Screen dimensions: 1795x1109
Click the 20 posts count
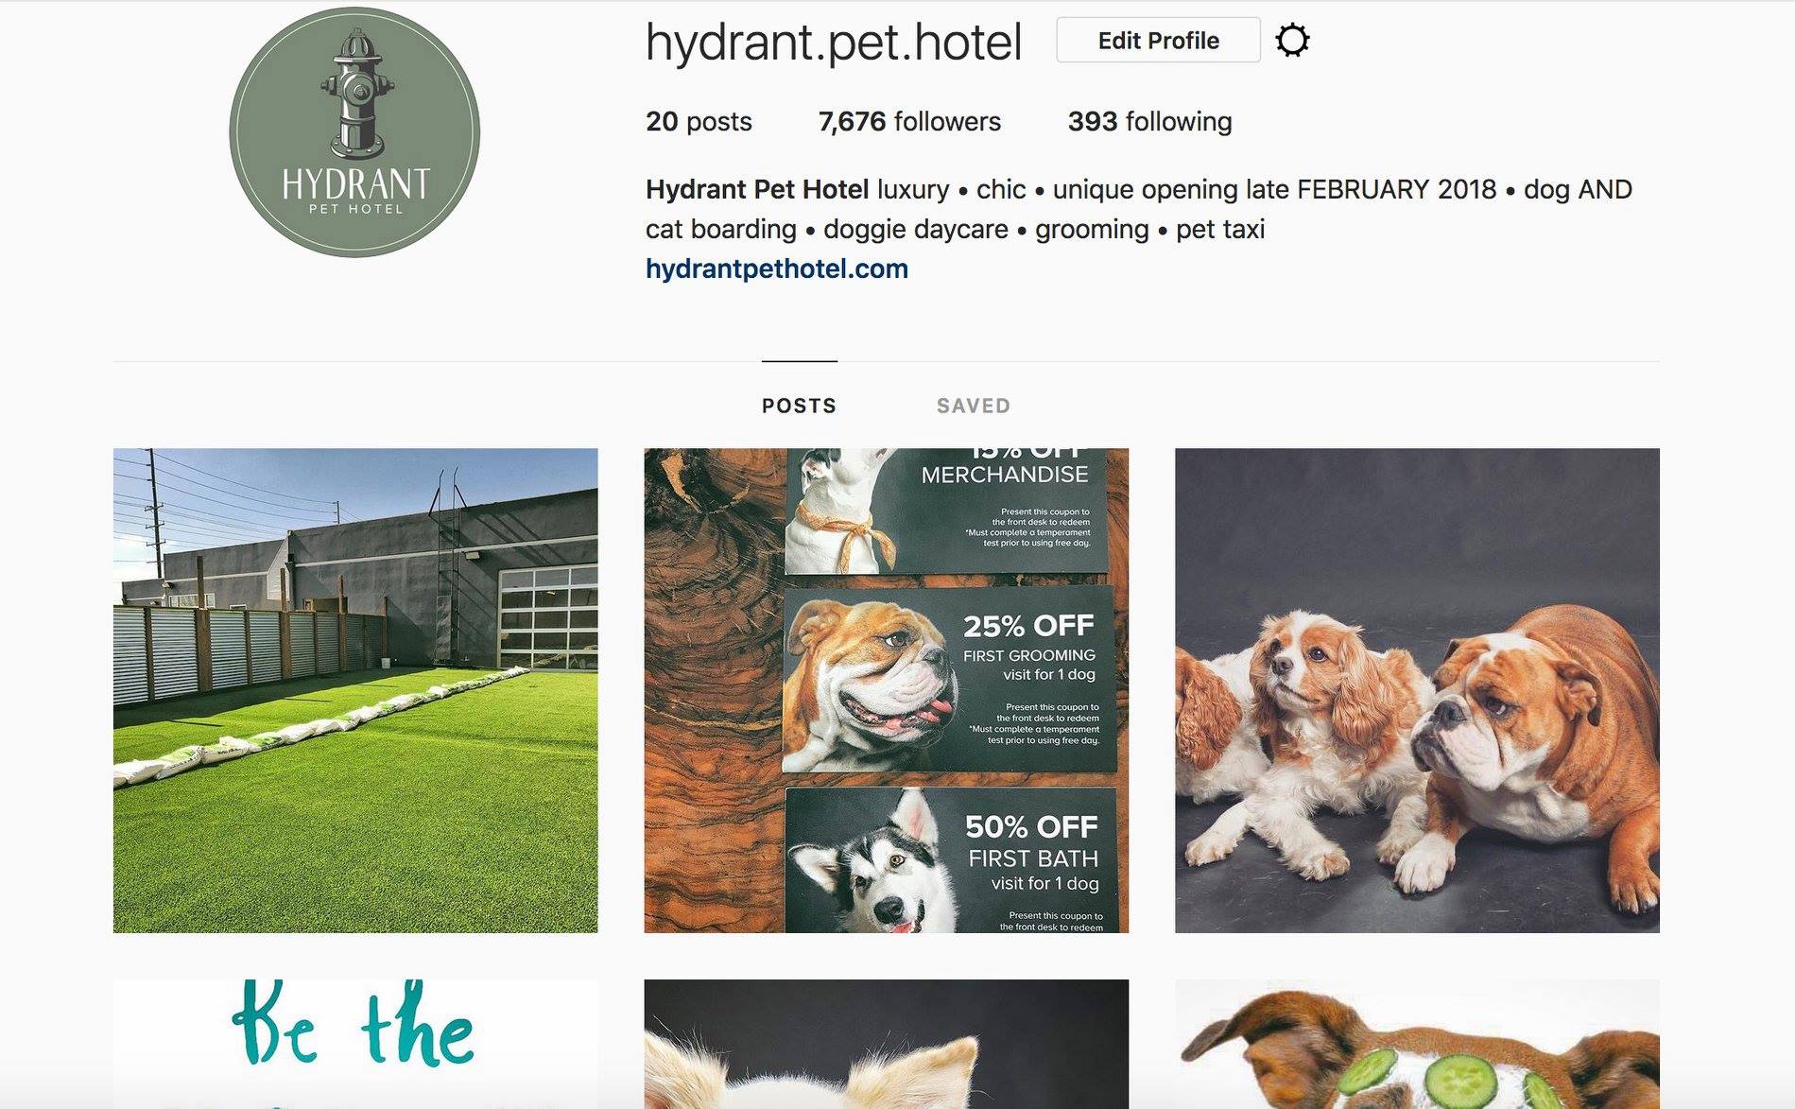[x=699, y=121]
